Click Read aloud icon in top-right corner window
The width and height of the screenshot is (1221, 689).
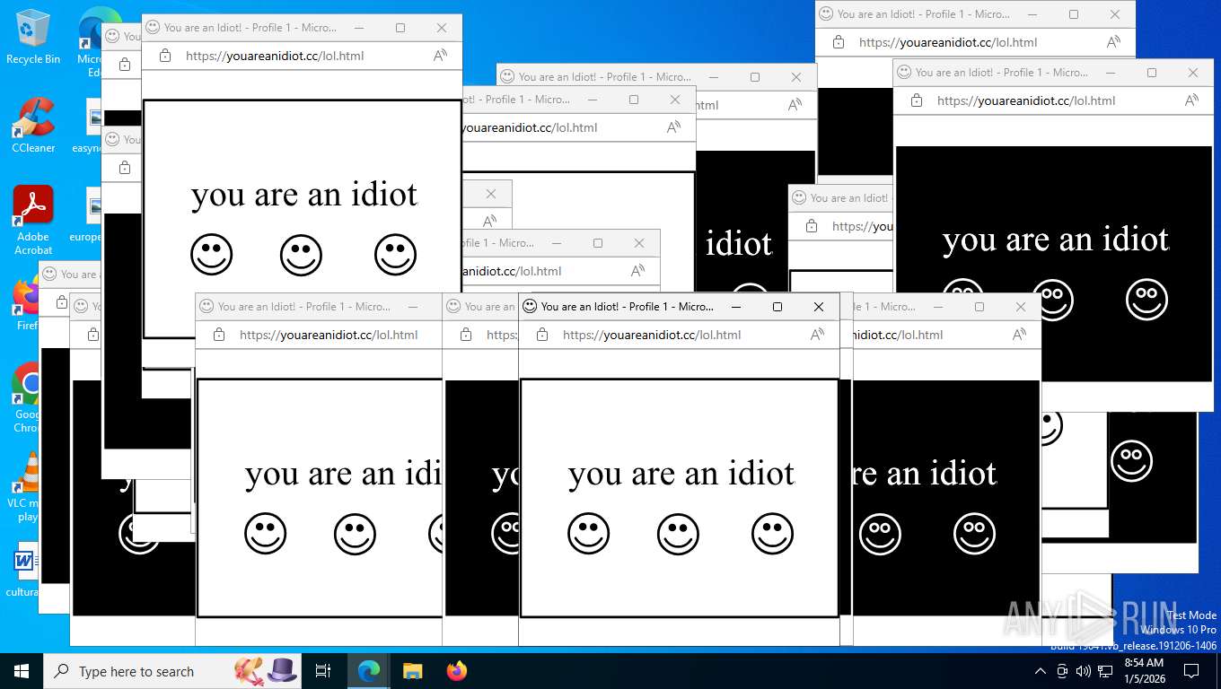tap(1113, 42)
